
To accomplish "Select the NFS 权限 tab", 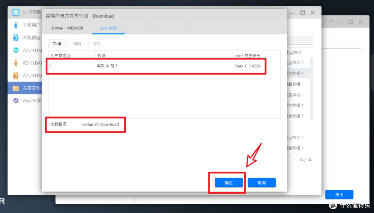I will [x=108, y=28].
